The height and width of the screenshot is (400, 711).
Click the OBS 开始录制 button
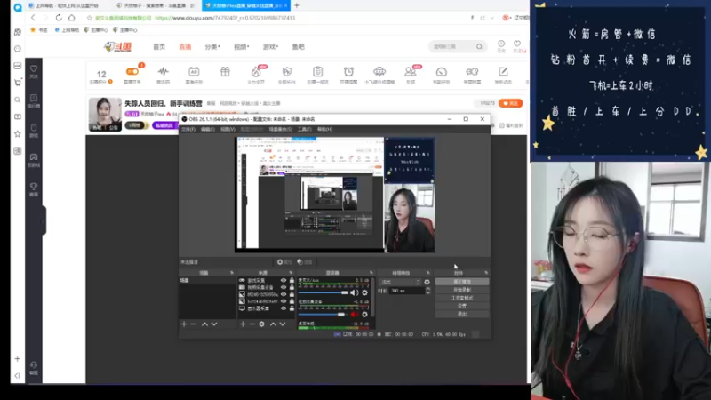(x=462, y=290)
